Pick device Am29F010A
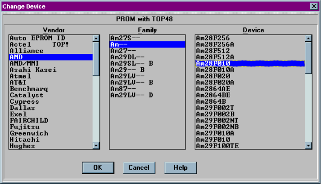Image resolution: width=321 pixels, height=184 pixels. 250,133
